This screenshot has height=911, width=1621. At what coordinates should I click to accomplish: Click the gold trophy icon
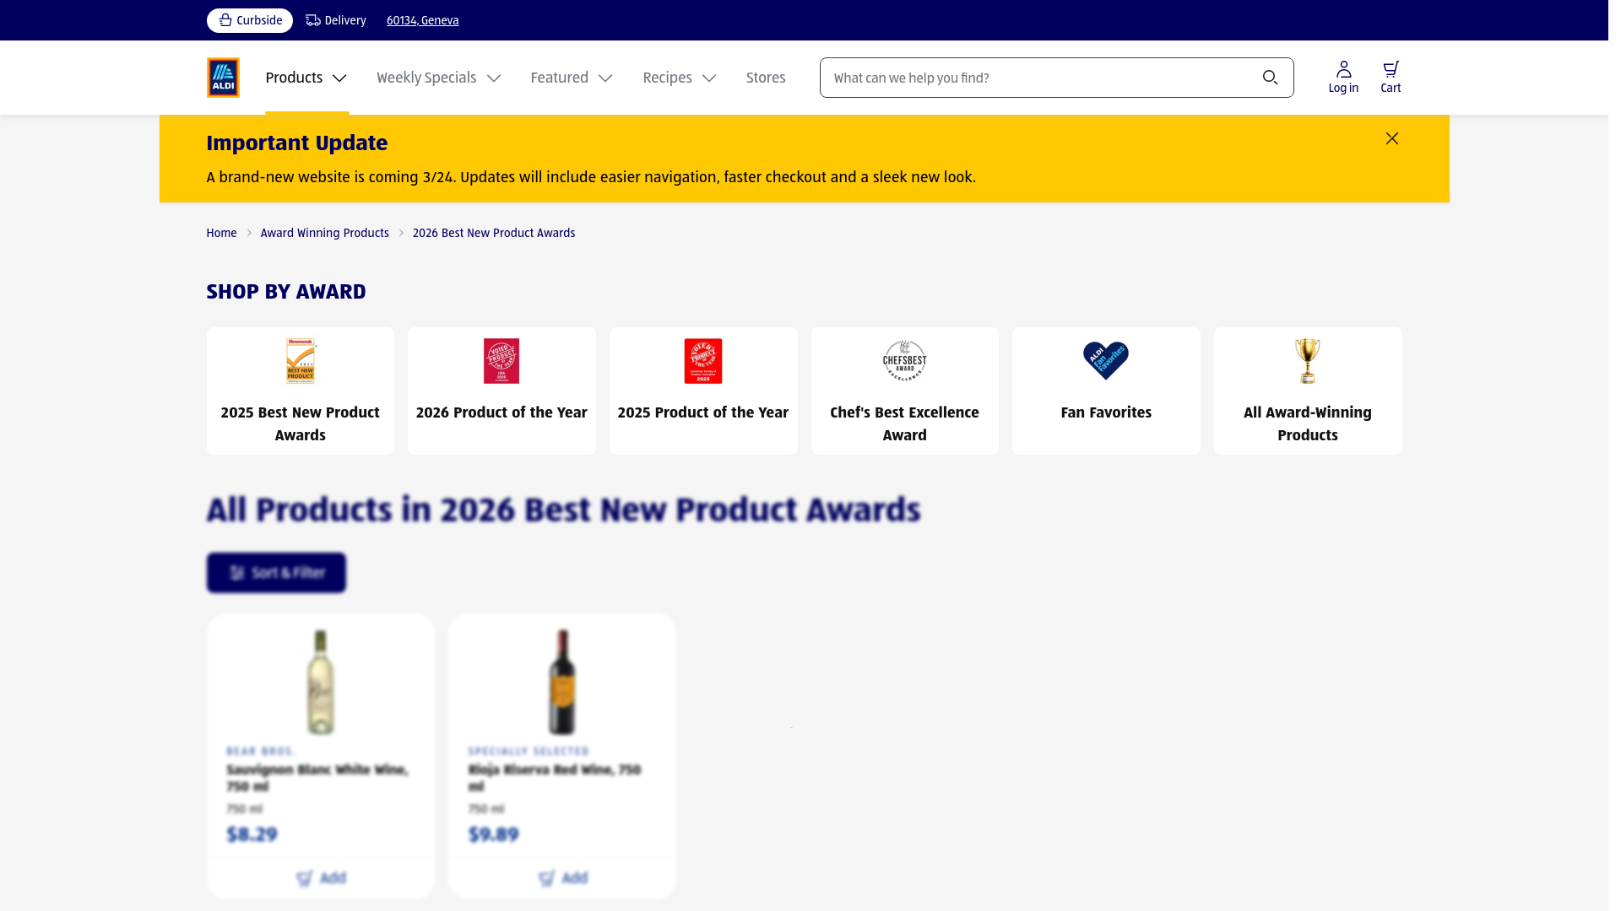click(x=1308, y=361)
